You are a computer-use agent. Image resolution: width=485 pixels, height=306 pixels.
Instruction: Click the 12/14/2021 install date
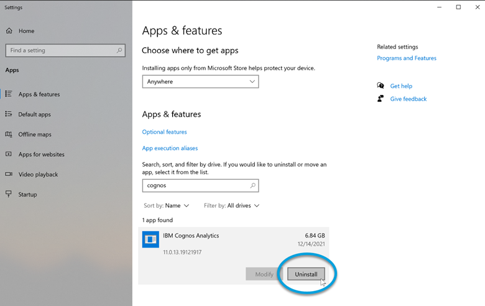311,244
